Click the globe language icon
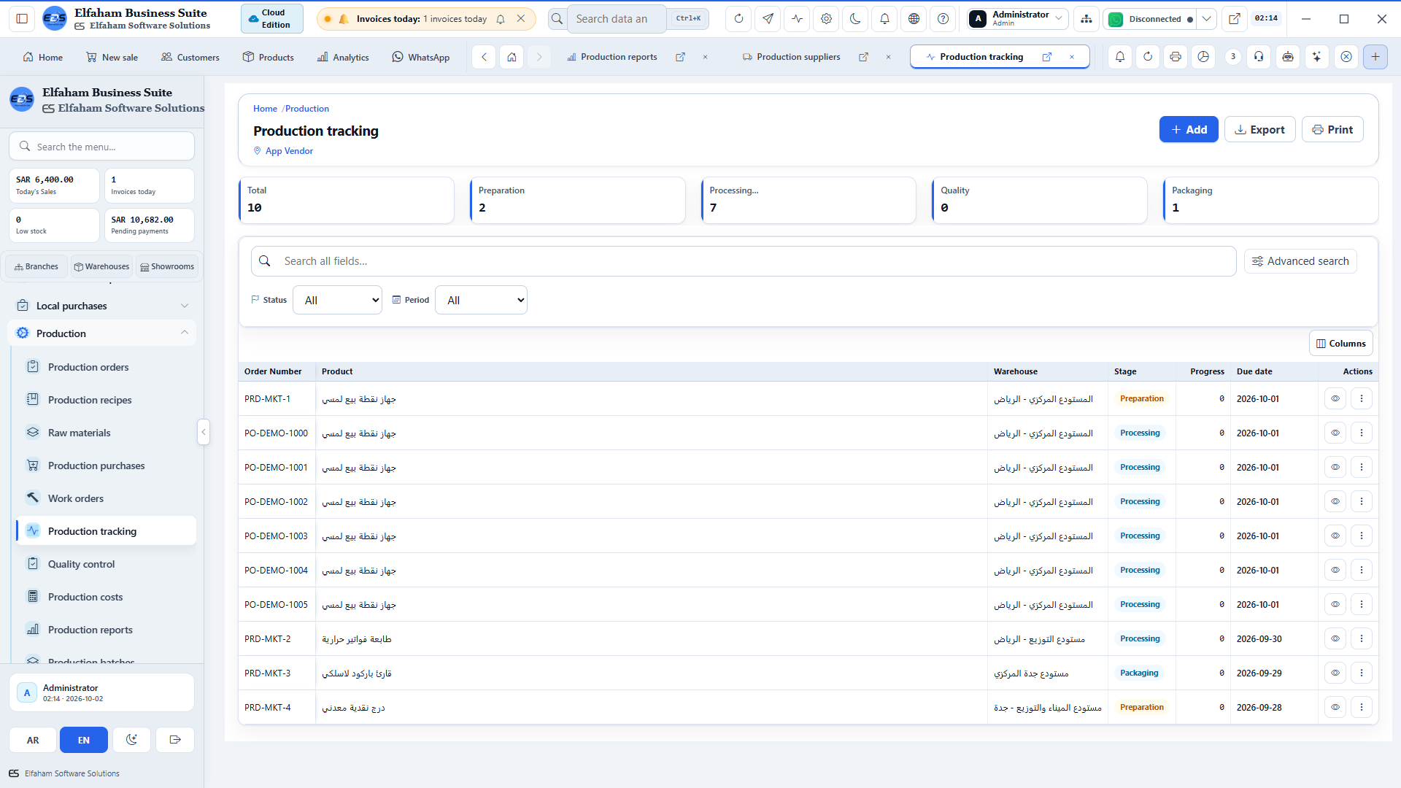Image resolution: width=1401 pixels, height=788 pixels. (914, 19)
